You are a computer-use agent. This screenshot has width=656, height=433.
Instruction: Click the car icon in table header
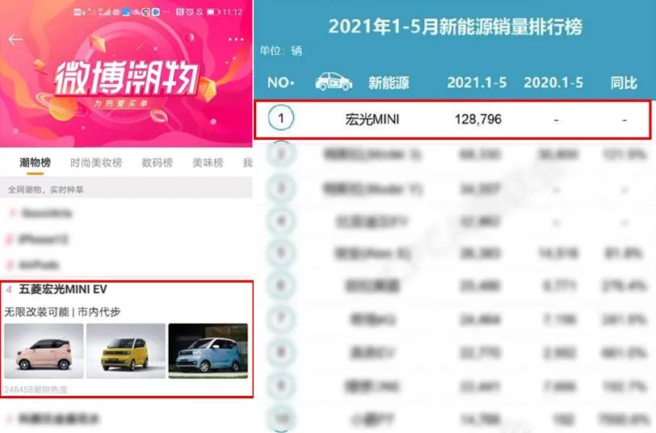coord(334,81)
